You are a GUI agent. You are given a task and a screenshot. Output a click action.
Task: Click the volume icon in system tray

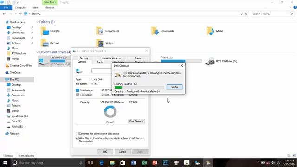[273, 163]
